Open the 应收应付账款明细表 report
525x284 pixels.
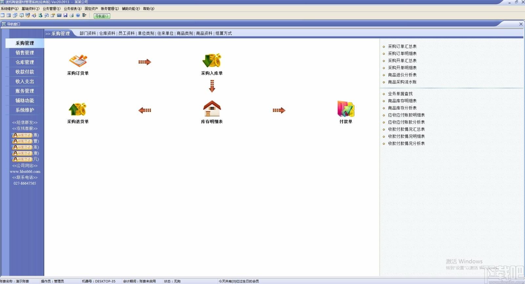(406, 115)
